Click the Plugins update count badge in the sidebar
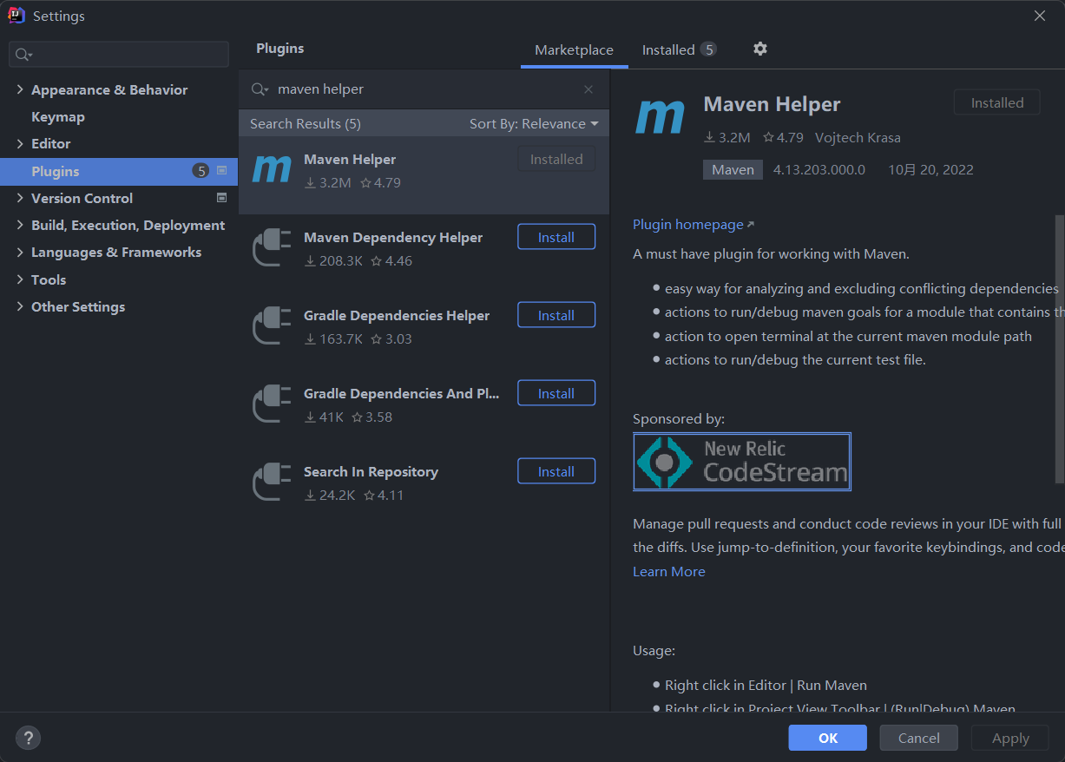Viewport: 1065px width, 762px height. (x=201, y=171)
